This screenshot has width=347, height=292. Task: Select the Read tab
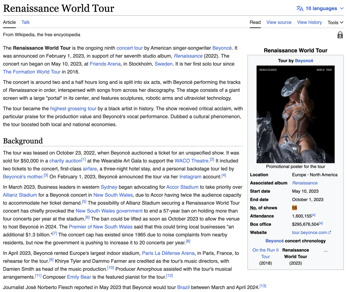coord(255,22)
